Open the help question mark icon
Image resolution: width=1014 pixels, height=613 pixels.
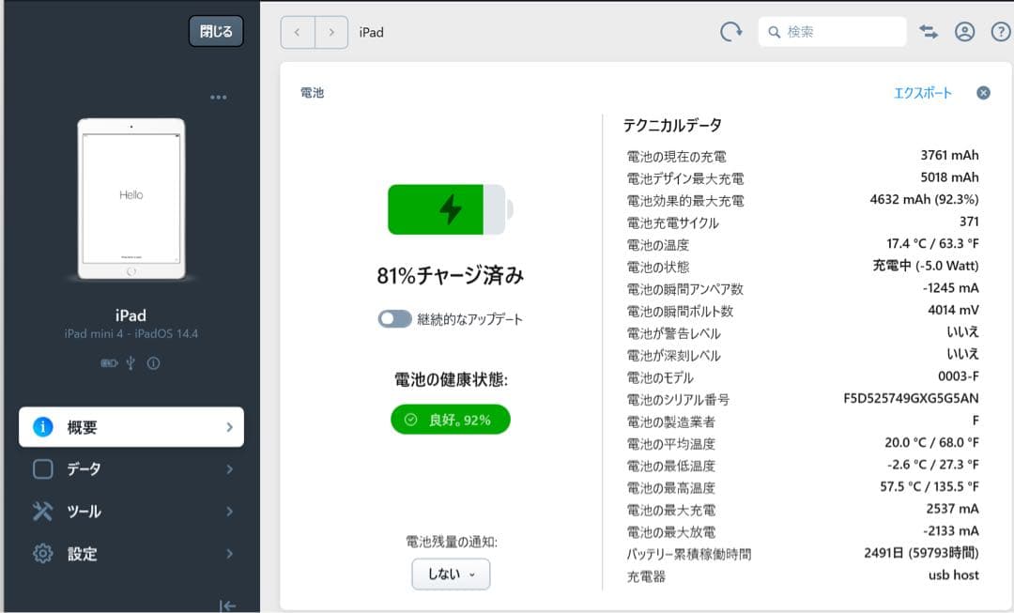1001,32
